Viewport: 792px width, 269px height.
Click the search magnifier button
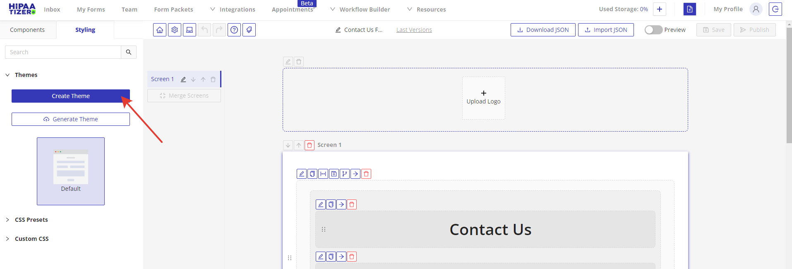point(129,52)
